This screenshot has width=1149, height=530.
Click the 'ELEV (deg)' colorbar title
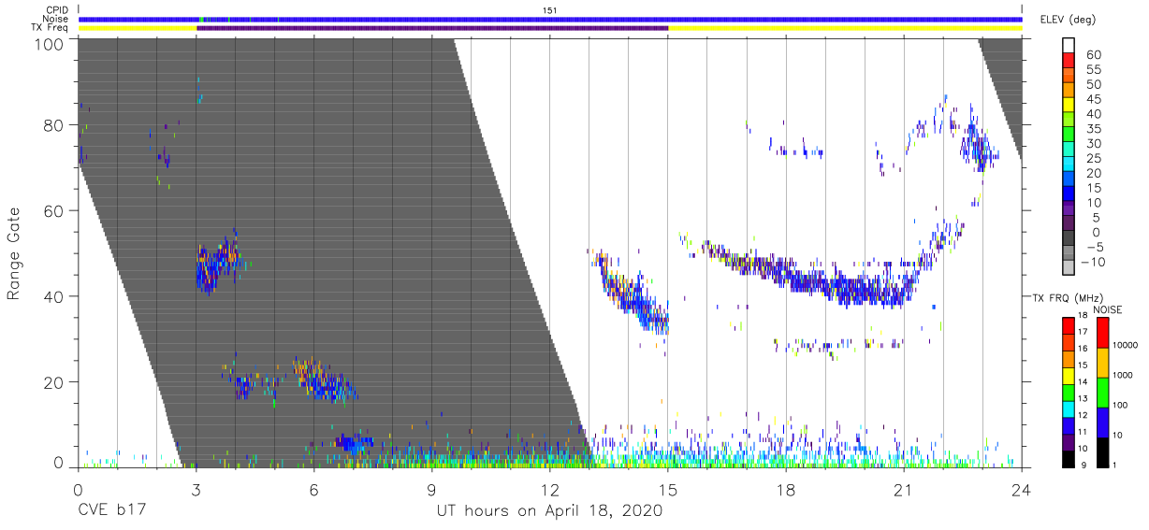[x=1068, y=19]
